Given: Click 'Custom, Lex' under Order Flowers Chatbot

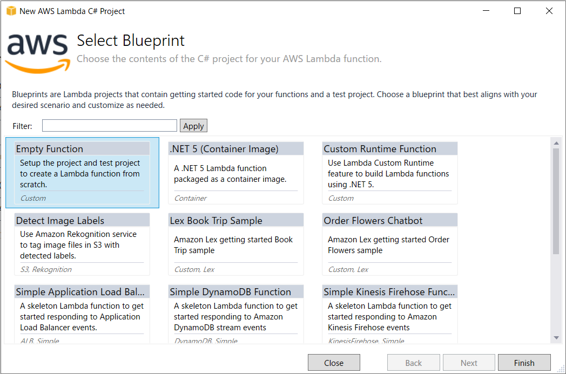Looking at the screenshot, I should coord(348,269).
